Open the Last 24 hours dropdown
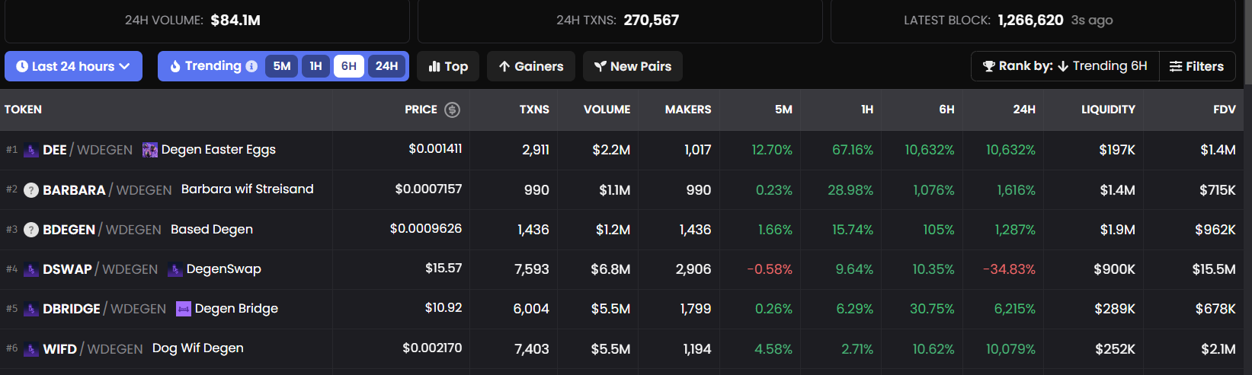This screenshot has height=375, width=1252. (73, 66)
